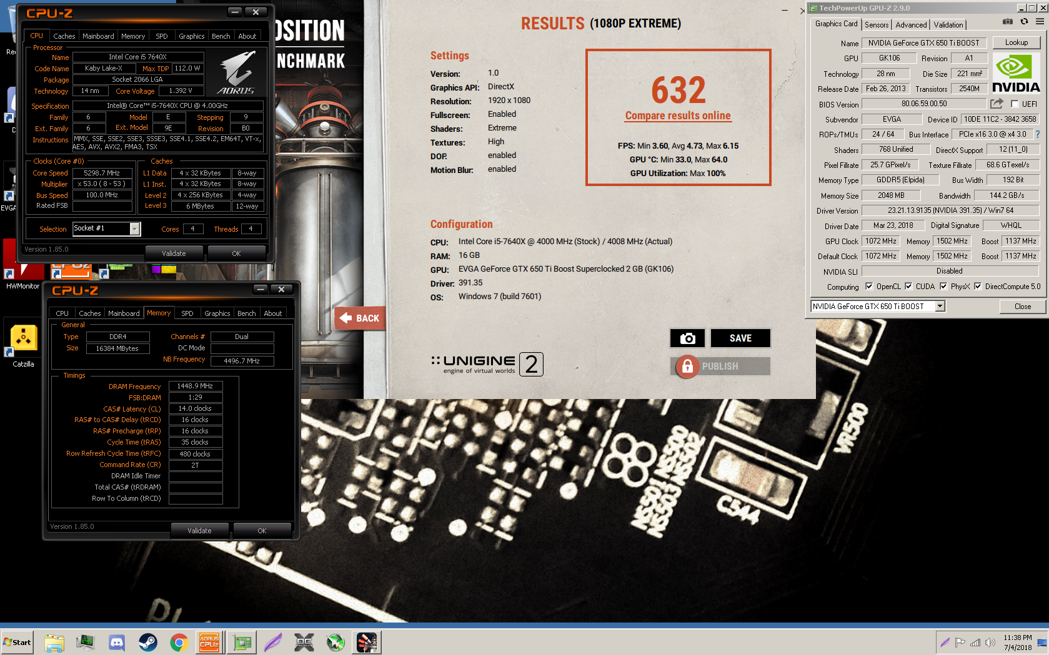Open Windows Explorer from taskbar
The width and height of the screenshot is (1049, 655).
(54, 642)
